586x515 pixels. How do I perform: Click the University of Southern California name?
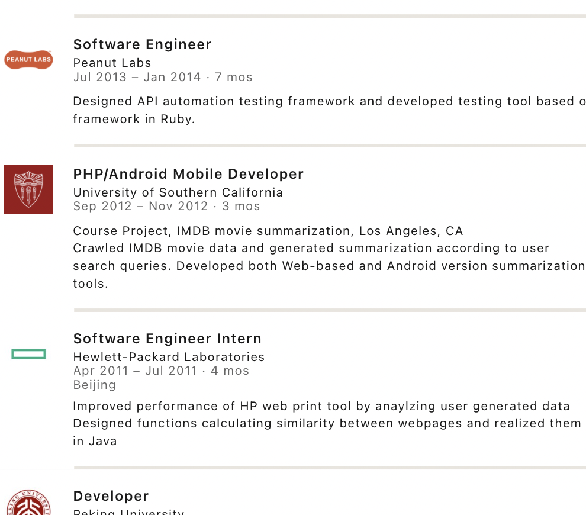178,192
